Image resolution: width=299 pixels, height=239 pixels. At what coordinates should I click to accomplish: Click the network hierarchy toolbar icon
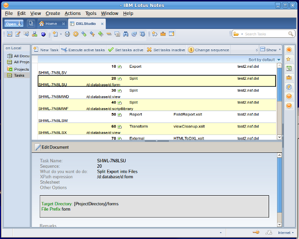[x=34, y=34]
